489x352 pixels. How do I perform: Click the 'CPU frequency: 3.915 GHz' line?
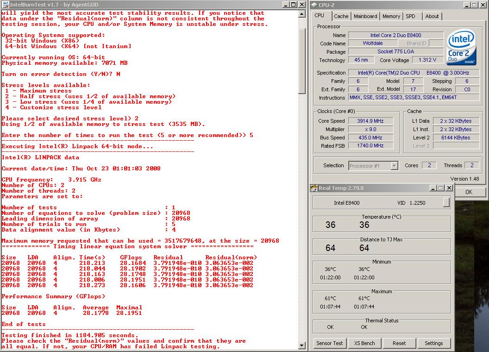click(51, 179)
